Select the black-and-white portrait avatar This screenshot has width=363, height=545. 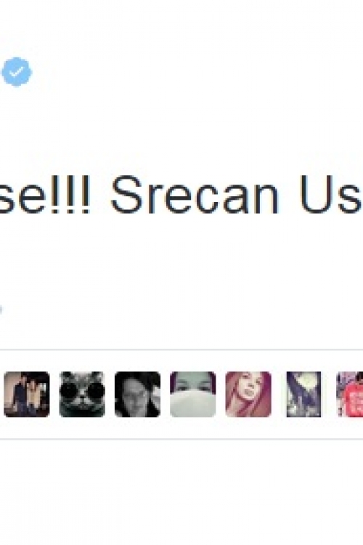coord(137,394)
